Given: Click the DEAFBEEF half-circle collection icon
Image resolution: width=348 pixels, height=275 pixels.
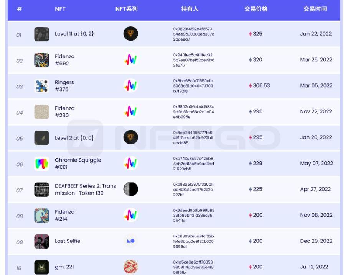Looking at the screenshot, I should coord(130,189).
